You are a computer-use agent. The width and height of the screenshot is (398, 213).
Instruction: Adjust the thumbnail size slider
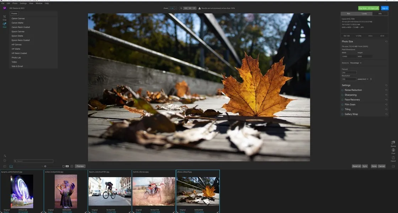[45, 166]
